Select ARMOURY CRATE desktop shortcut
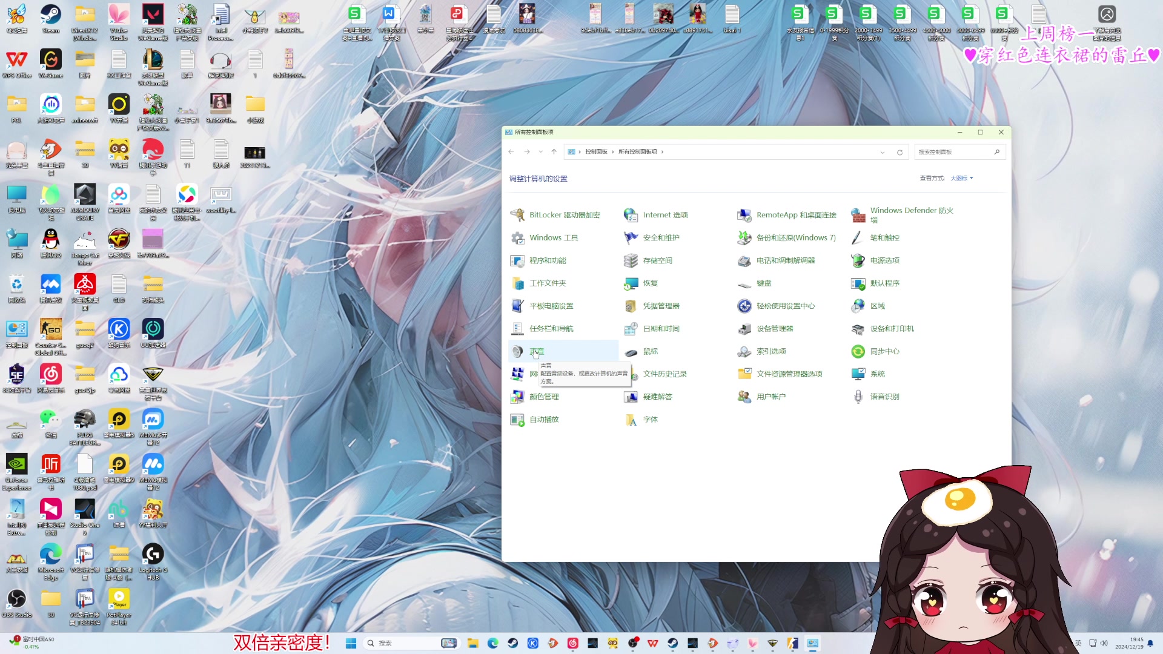 click(x=85, y=202)
